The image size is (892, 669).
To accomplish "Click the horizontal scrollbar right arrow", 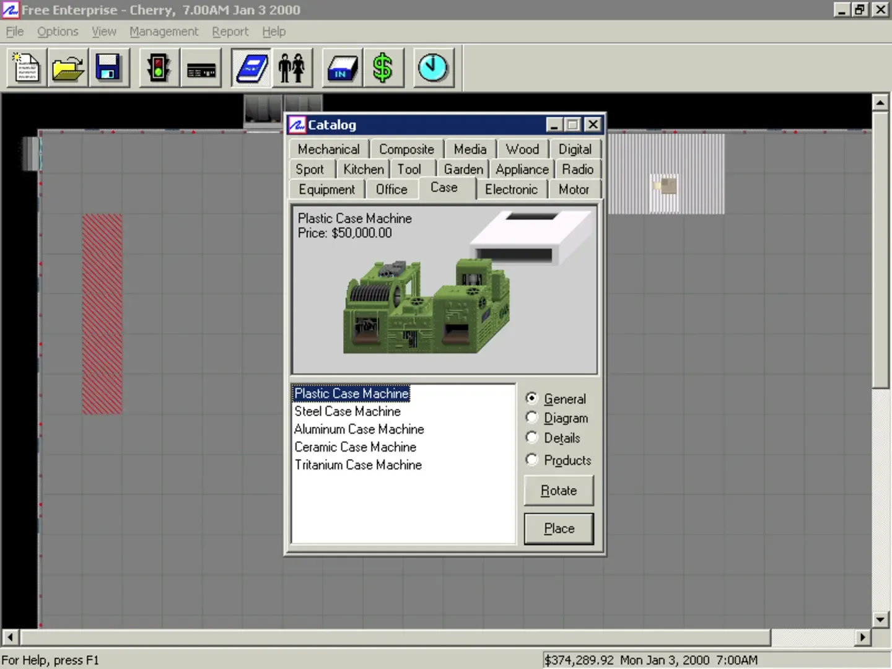I will pos(862,637).
